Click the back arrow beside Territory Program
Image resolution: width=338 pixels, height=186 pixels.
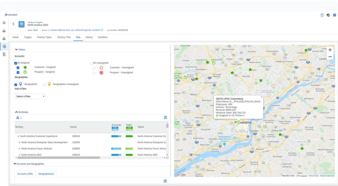click(x=14, y=24)
